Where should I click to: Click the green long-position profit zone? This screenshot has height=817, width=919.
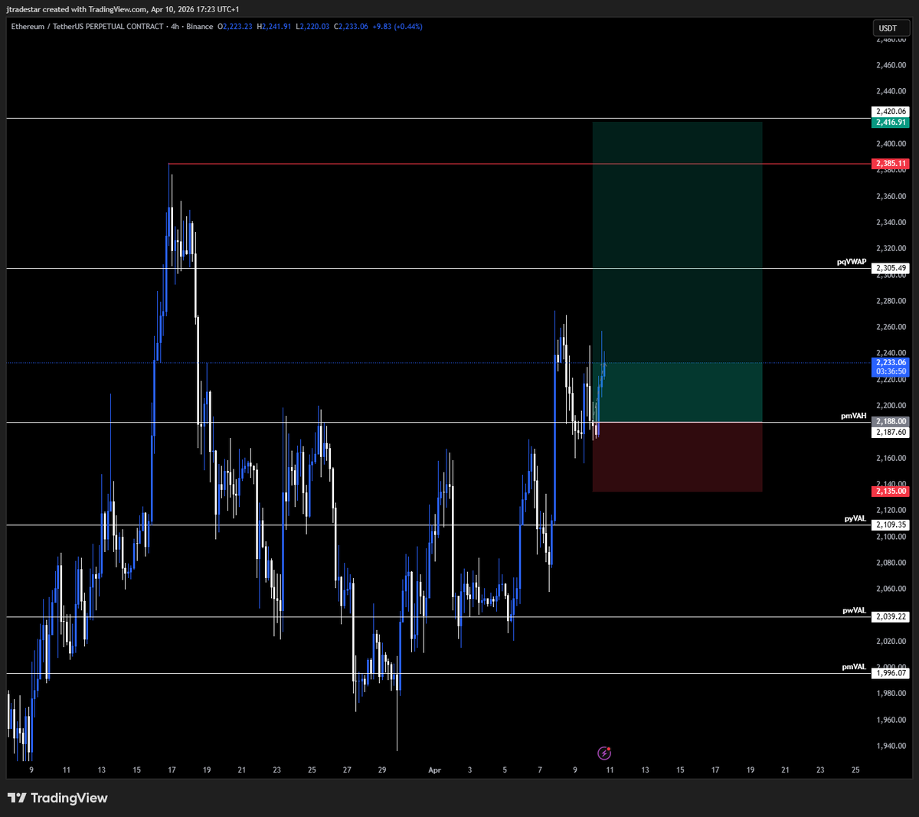[677, 272]
